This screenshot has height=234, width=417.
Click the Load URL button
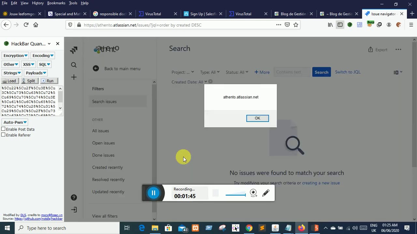(9, 81)
